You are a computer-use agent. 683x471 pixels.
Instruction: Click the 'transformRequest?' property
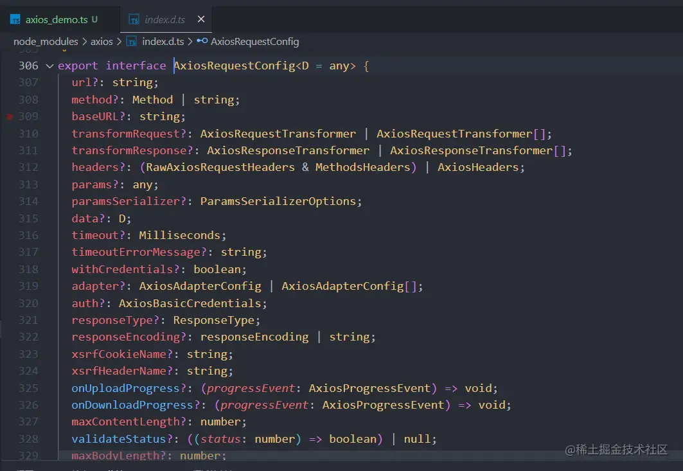pos(129,134)
